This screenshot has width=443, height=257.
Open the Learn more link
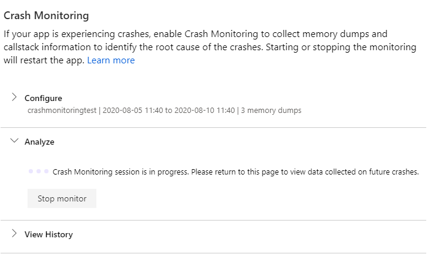click(111, 60)
